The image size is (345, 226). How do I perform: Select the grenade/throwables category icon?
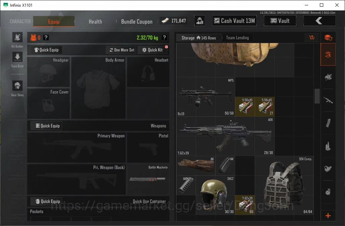pyautogui.click(x=328, y=192)
